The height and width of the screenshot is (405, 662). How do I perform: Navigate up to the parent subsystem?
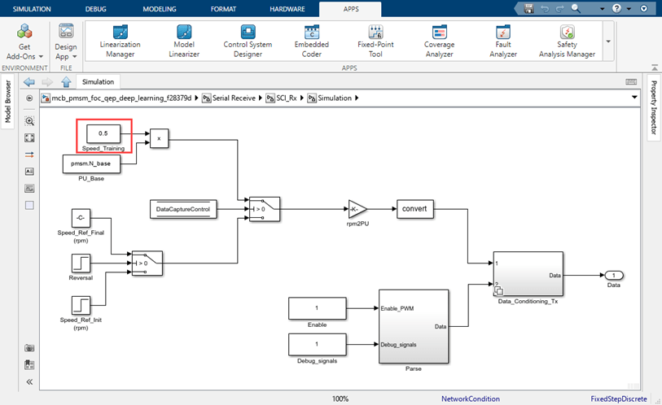coord(67,82)
